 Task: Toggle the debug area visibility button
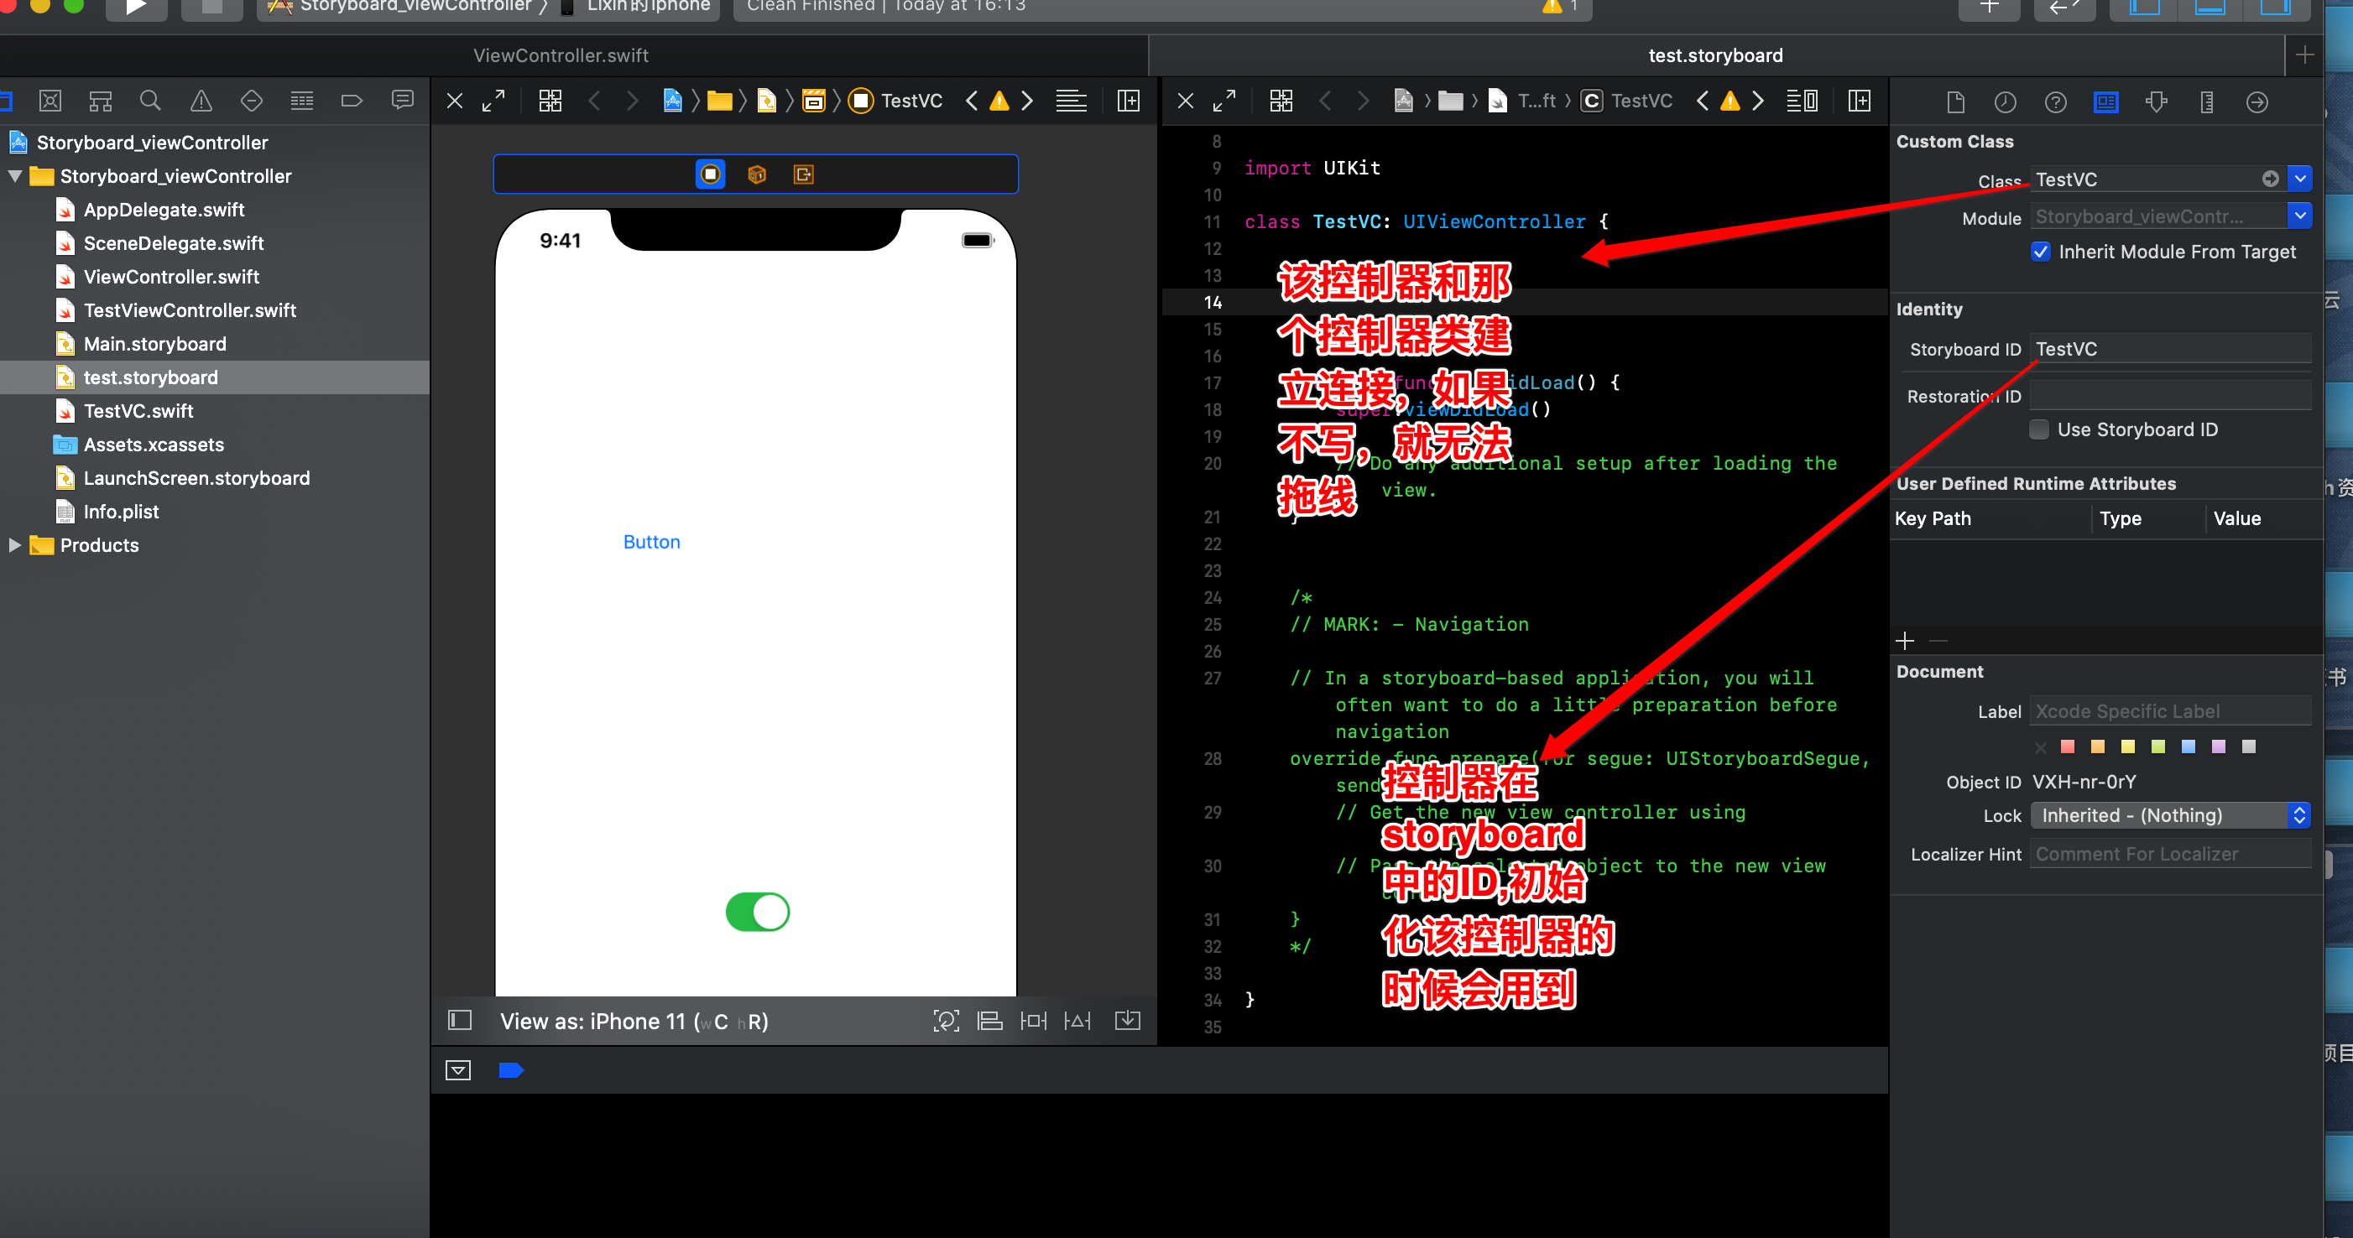458,1070
